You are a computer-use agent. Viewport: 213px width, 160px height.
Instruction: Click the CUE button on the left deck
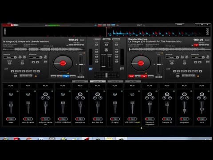pyautogui.click(x=53, y=76)
